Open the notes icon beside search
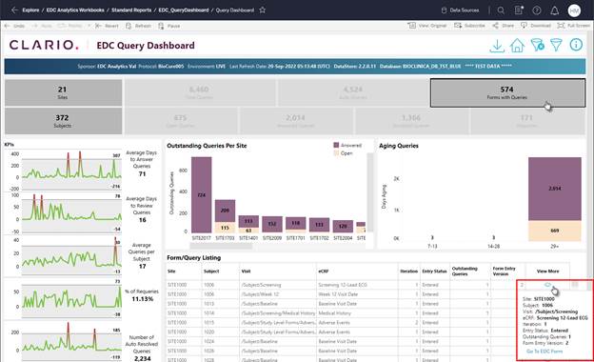Image resolution: width=594 pixels, height=362 pixels. point(519,10)
